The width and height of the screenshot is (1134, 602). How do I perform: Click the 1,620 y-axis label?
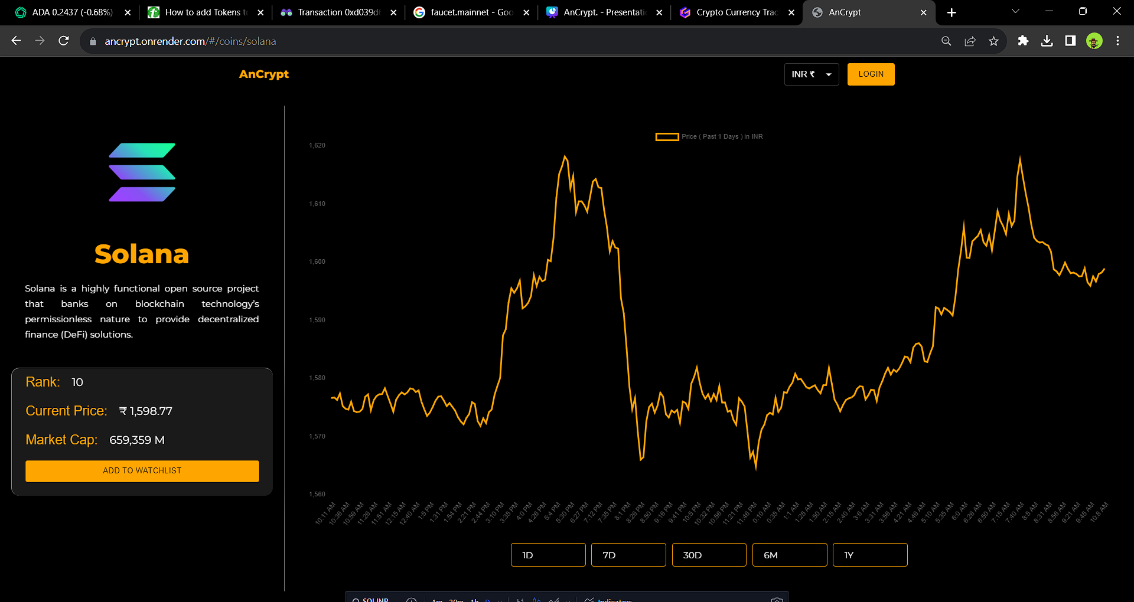click(317, 145)
